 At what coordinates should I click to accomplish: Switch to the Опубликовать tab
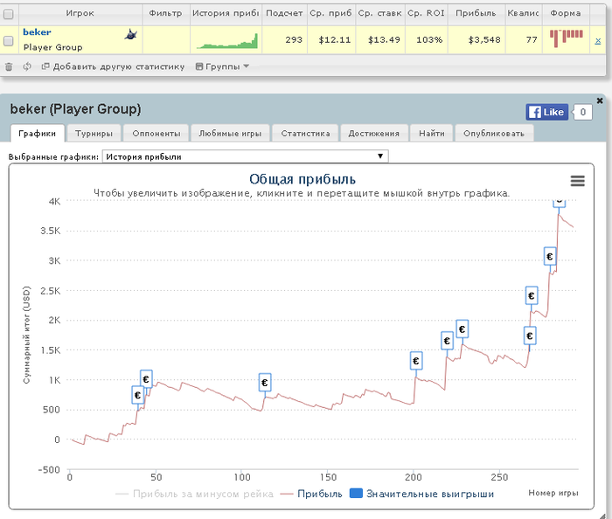(x=494, y=134)
